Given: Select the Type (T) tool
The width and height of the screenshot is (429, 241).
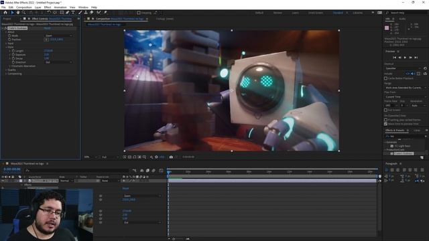Looking at the screenshot, I should pyautogui.click(x=73, y=13).
